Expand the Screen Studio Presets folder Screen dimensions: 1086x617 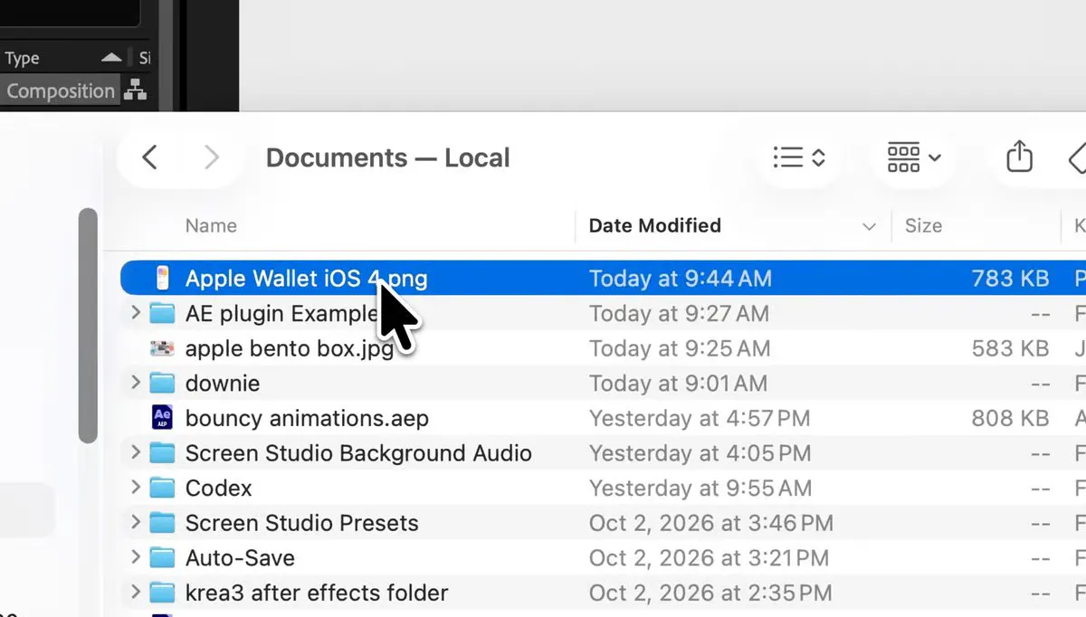click(x=136, y=523)
